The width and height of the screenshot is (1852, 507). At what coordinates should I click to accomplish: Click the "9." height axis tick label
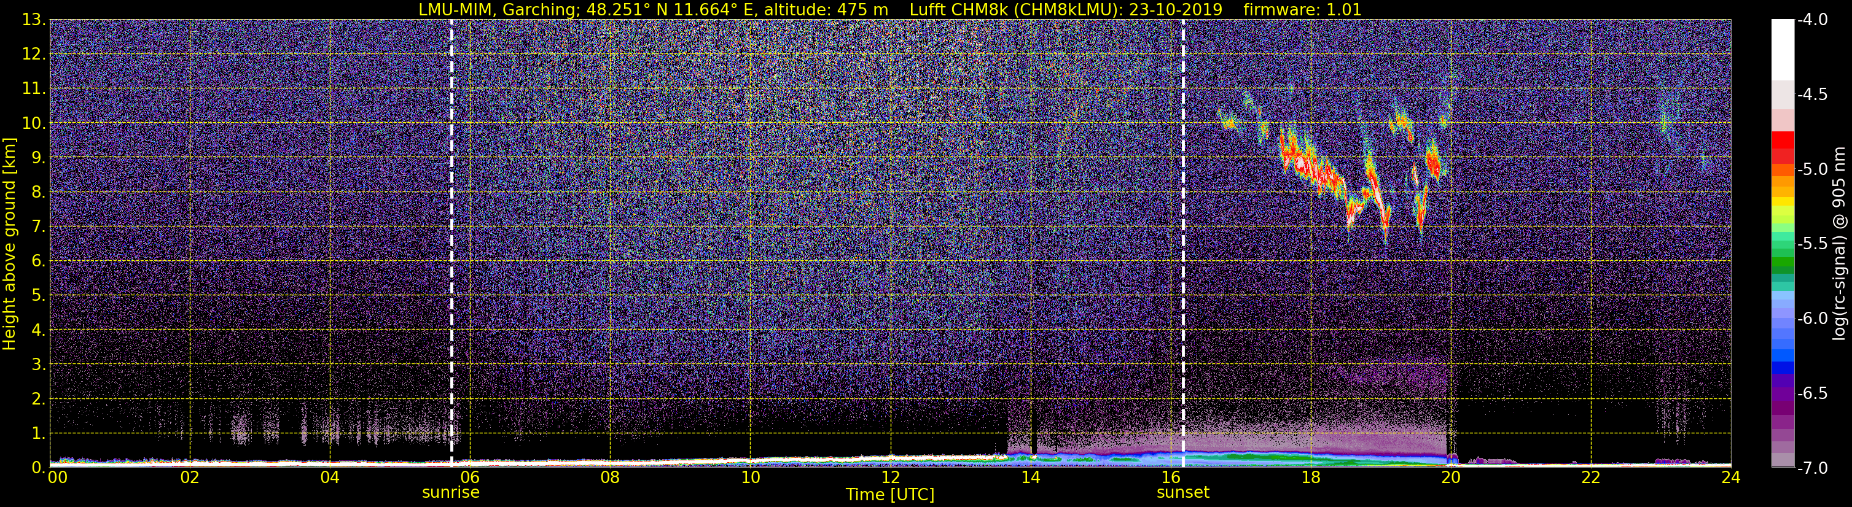click(39, 158)
